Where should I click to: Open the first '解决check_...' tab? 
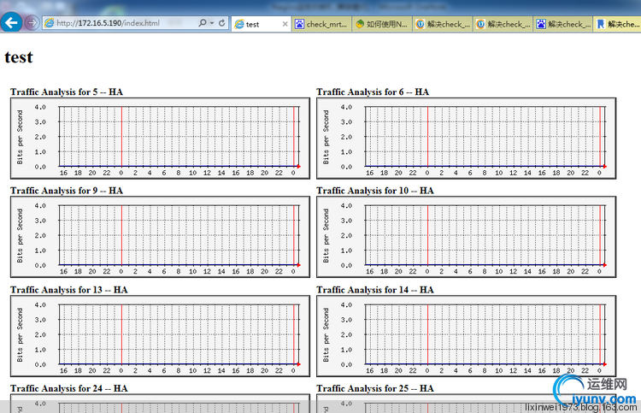[x=443, y=24]
